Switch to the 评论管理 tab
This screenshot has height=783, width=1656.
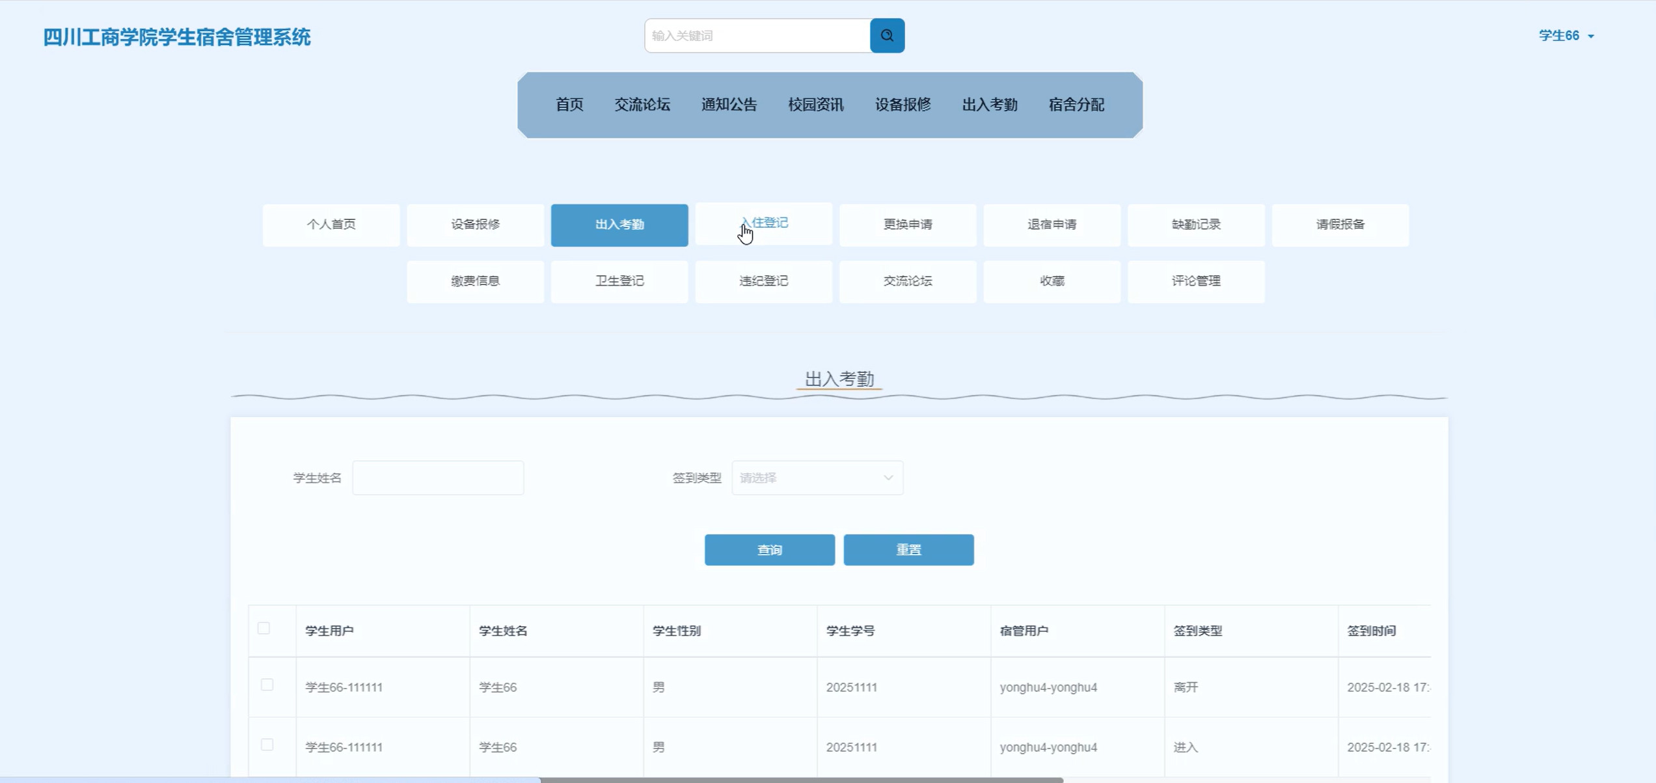point(1196,281)
